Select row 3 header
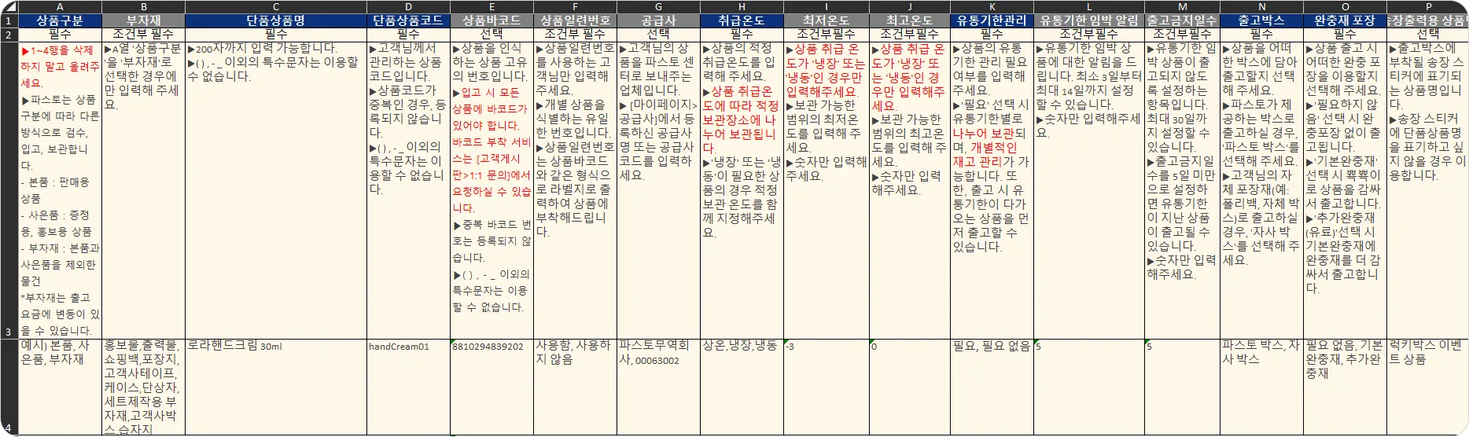 pos(9,190)
